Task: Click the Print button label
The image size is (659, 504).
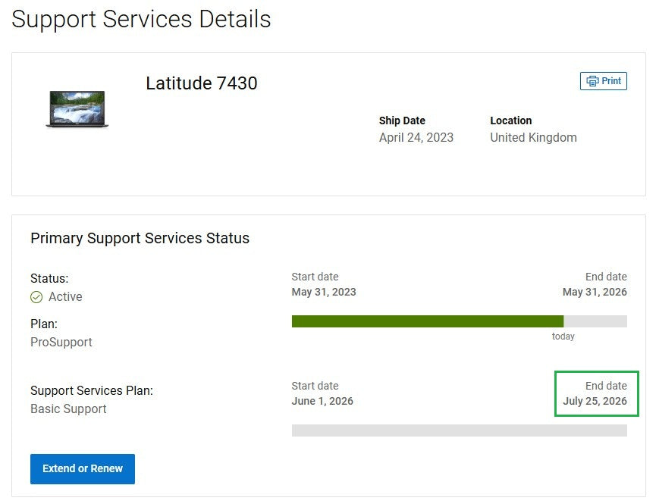Action: pos(611,81)
